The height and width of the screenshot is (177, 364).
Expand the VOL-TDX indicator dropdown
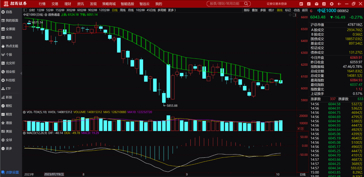25,112
